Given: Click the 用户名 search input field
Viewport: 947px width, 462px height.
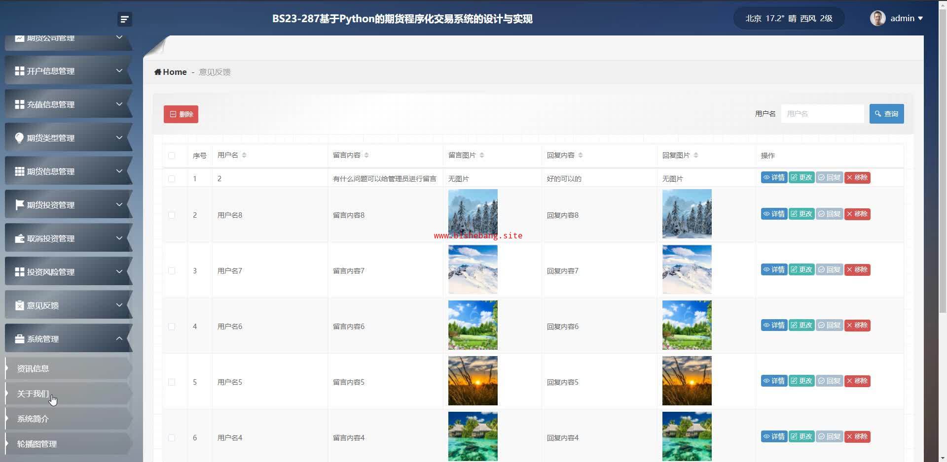Looking at the screenshot, I should [x=822, y=114].
